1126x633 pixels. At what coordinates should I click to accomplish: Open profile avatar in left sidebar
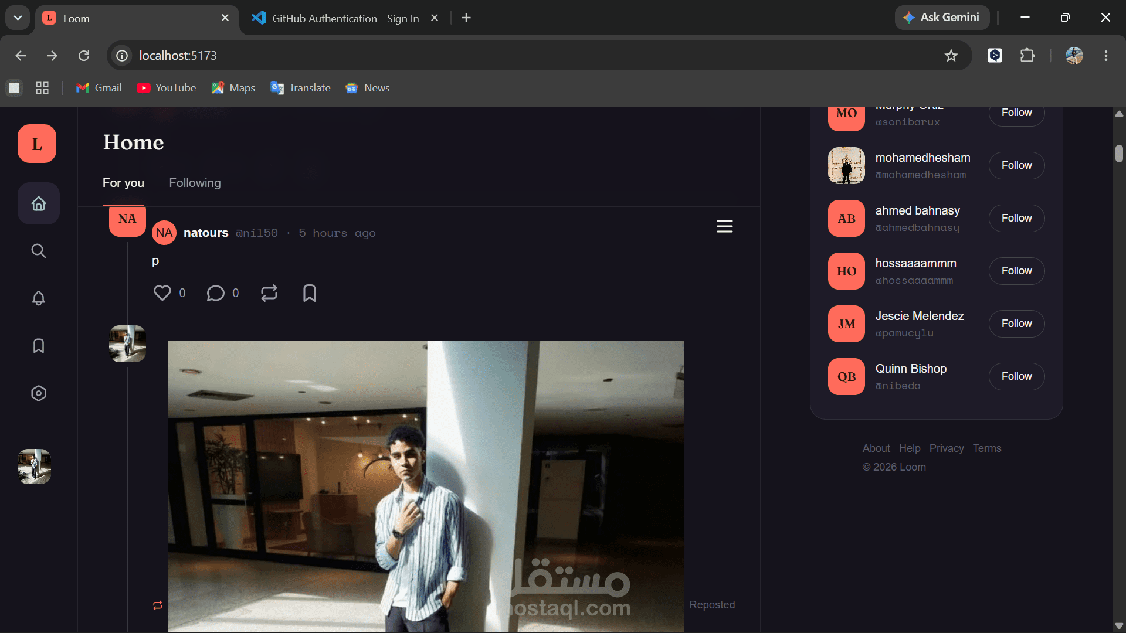click(x=35, y=467)
